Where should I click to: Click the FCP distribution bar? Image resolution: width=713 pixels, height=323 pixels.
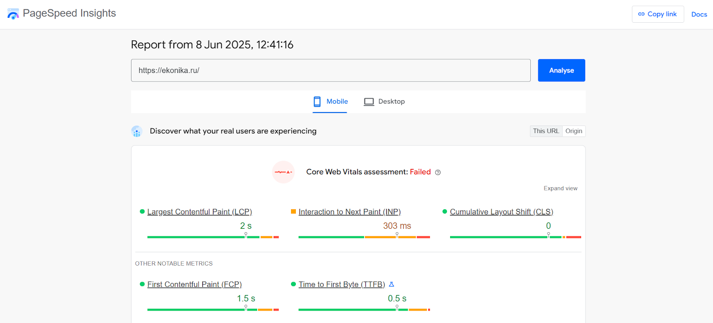pyautogui.click(x=213, y=310)
